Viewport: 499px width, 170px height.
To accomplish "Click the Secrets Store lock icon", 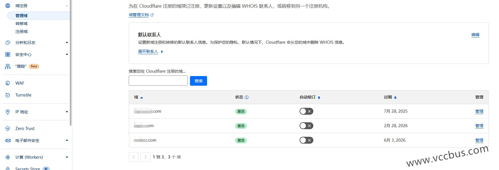I will point(8,168).
